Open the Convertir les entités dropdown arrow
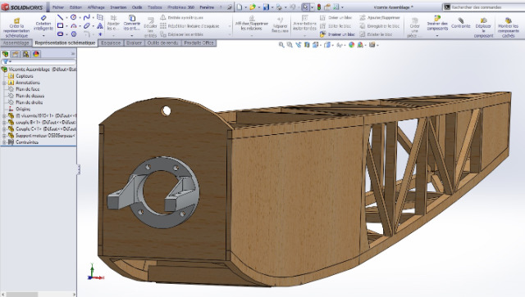 click(x=132, y=35)
